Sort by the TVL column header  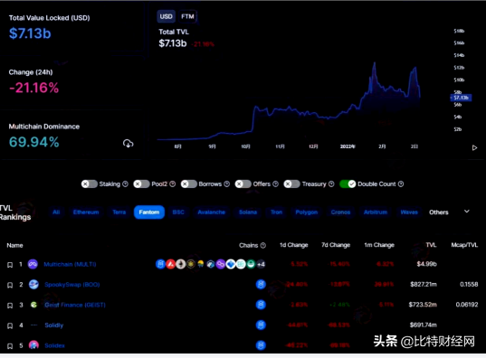(x=431, y=245)
